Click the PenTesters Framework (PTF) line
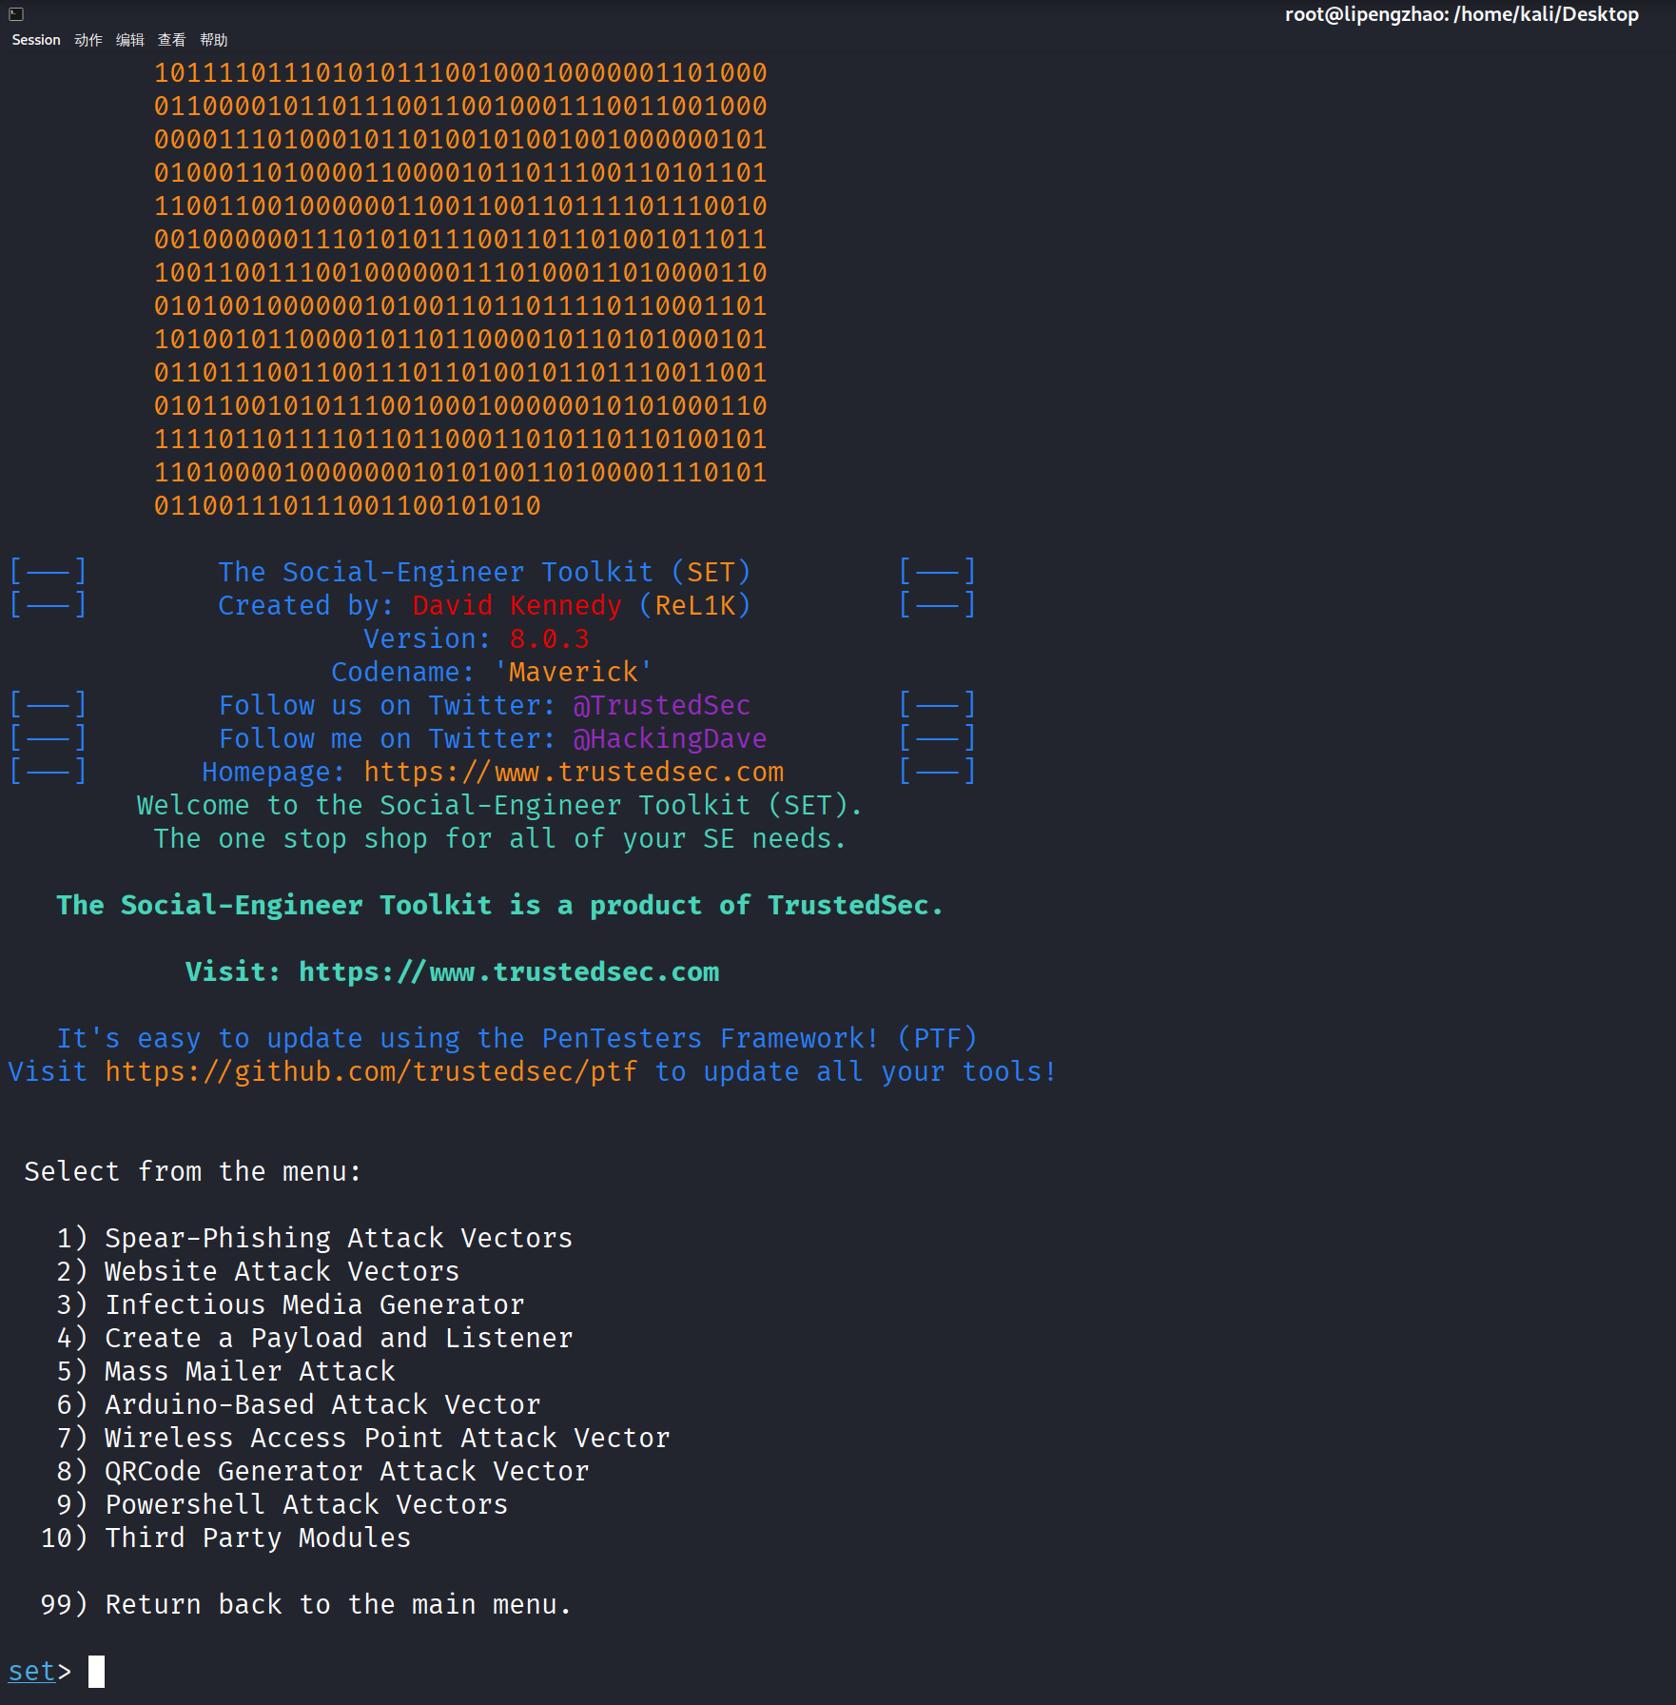1676x1705 pixels. (516, 1038)
